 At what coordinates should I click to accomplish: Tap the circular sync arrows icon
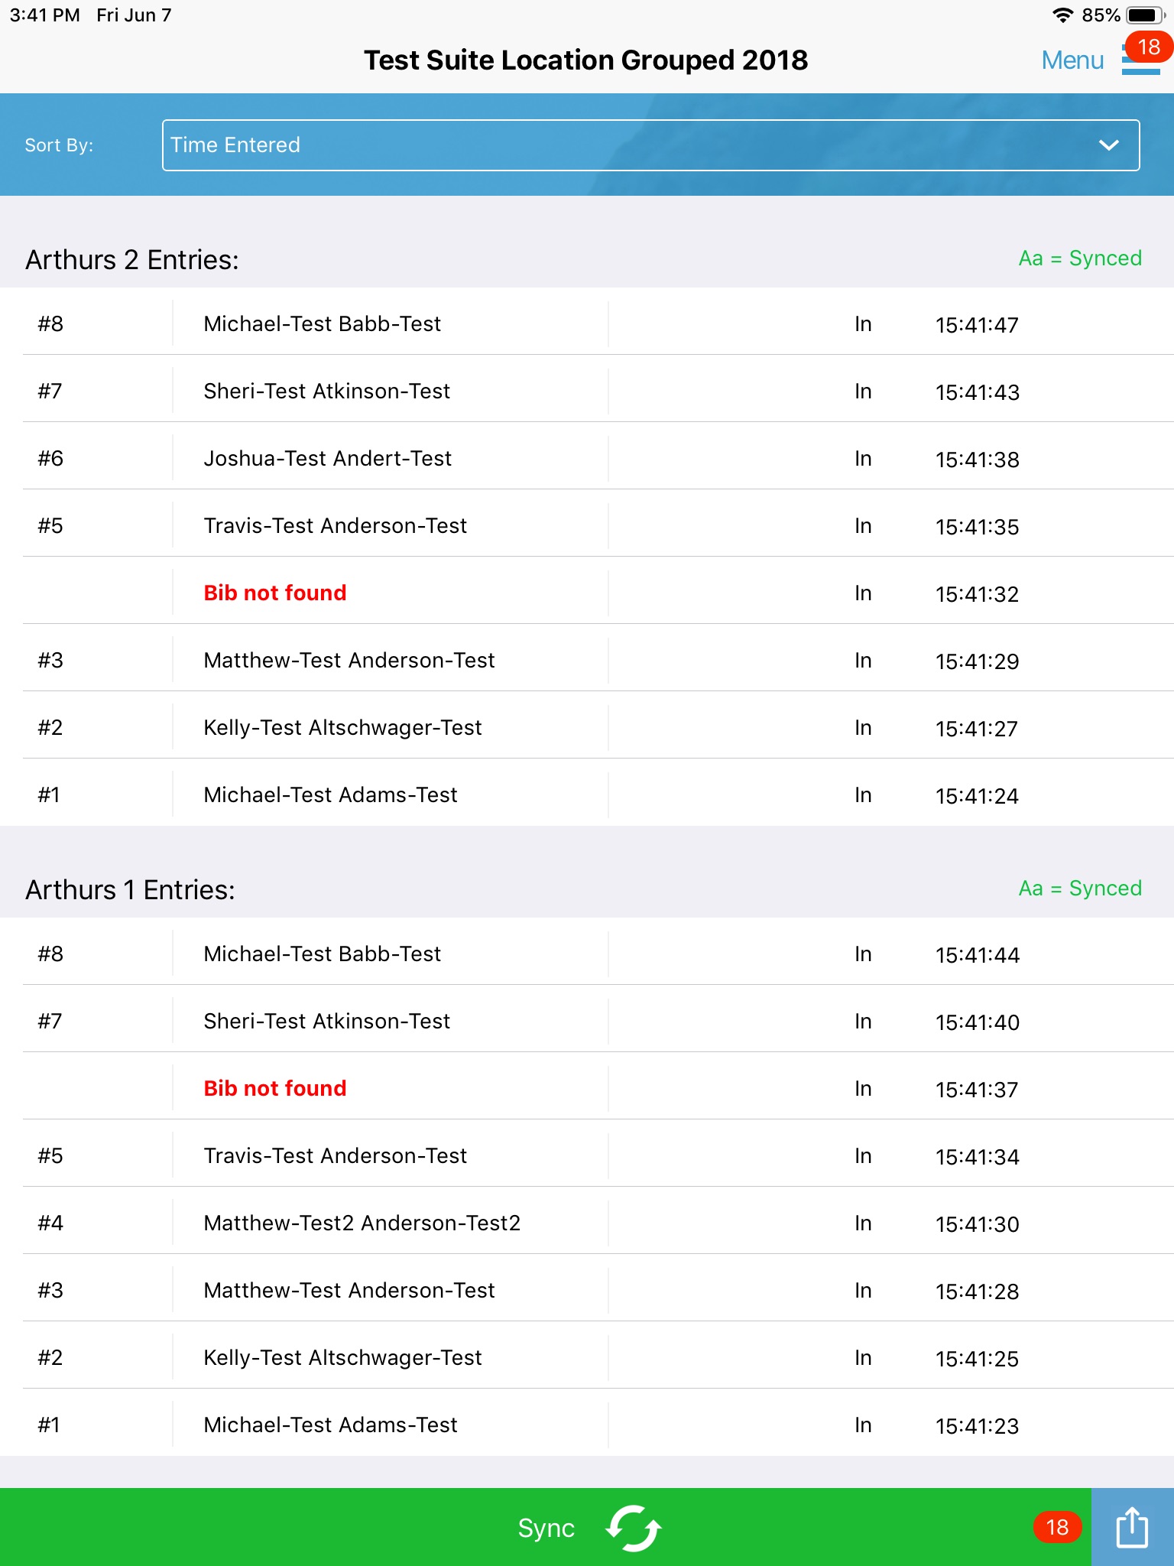(633, 1528)
